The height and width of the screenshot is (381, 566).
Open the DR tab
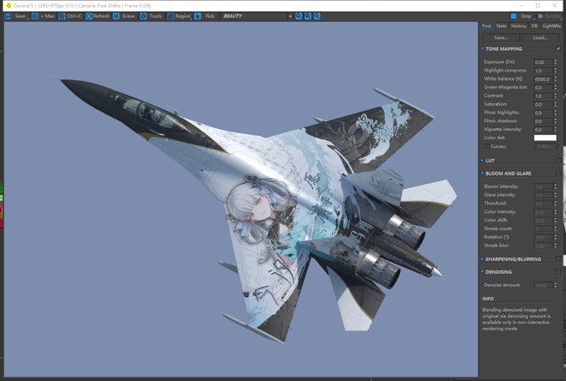[x=534, y=26]
